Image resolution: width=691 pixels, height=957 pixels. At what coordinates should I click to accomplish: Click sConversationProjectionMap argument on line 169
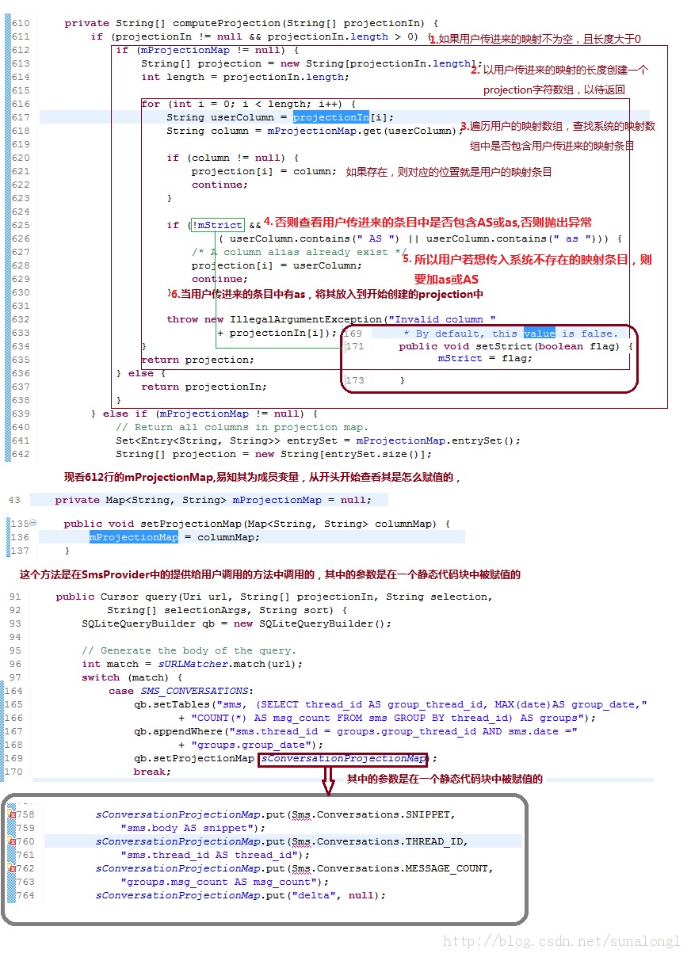(343, 759)
